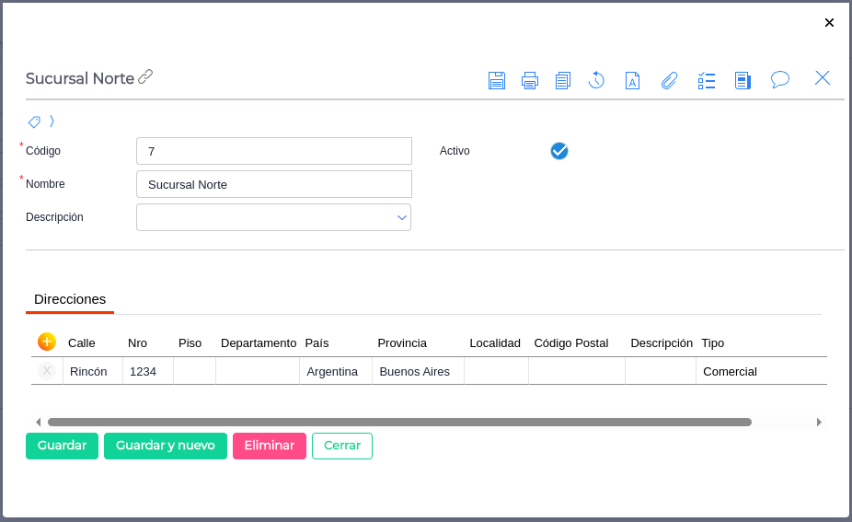
Task: Click the Departamento column header
Action: coord(259,343)
